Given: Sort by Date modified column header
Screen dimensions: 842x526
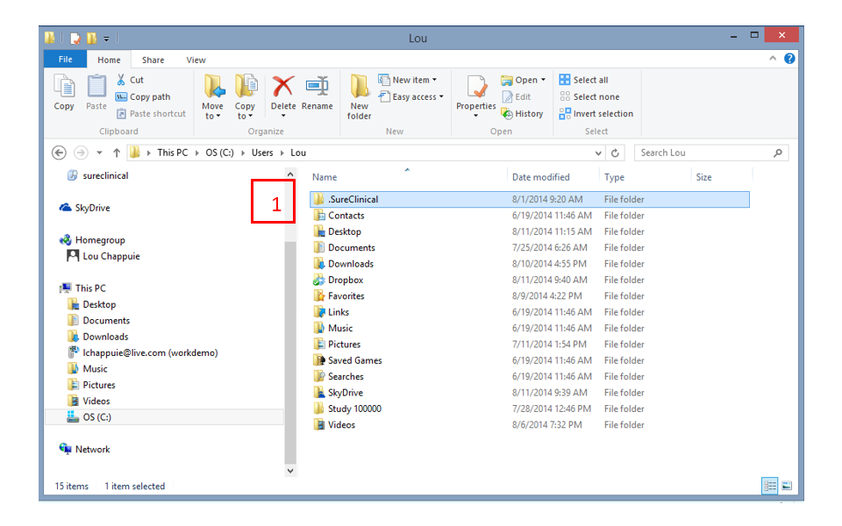Looking at the screenshot, I should (x=541, y=177).
